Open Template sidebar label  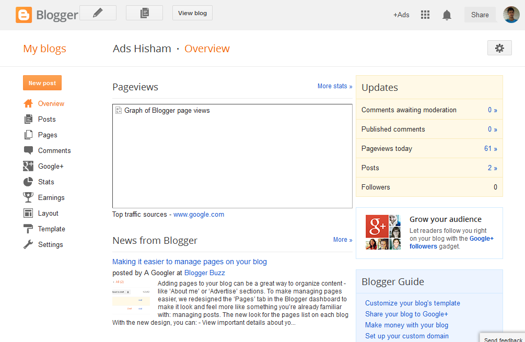[x=52, y=229]
